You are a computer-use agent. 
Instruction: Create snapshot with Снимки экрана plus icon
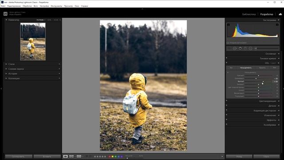[x=59, y=69]
